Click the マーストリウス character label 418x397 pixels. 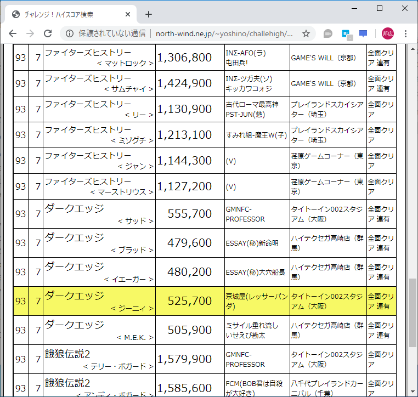click(x=122, y=192)
